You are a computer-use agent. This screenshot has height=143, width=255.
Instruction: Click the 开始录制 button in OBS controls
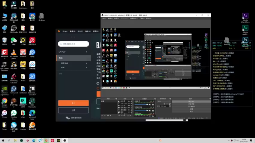click(191, 104)
